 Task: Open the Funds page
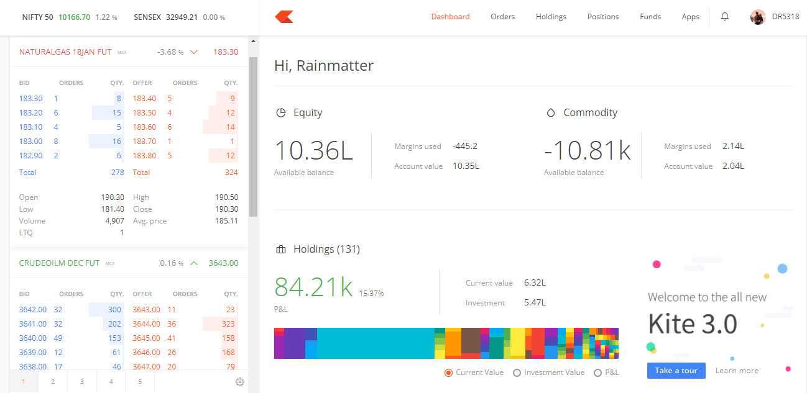pos(650,17)
